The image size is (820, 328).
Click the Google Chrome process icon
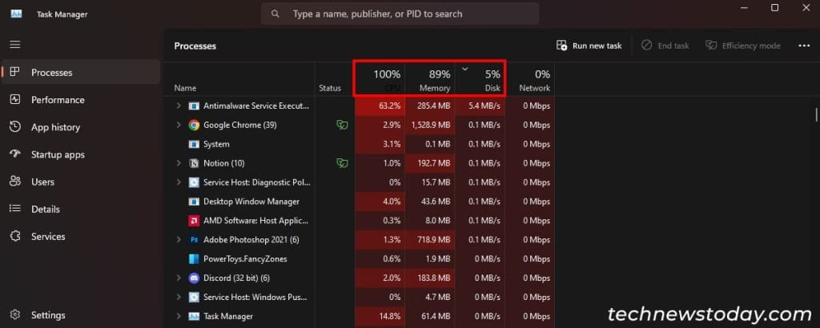(194, 125)
